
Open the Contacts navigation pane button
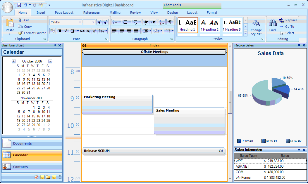[32, 167]
